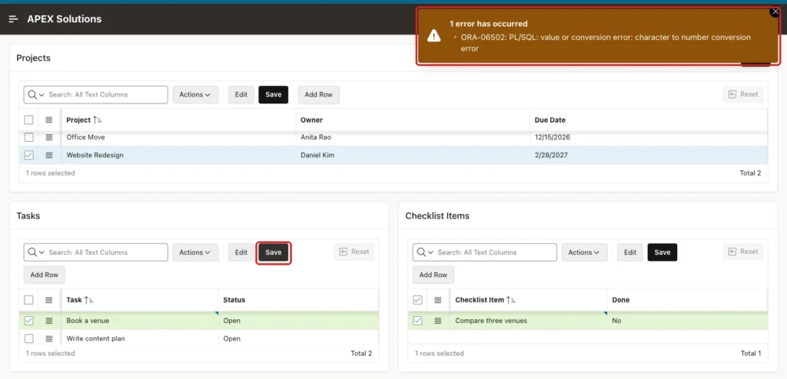Image resolution: width=787 pixels, height=379 pixels.
Task: Select the Compare three venues cell
Action: (529, 321)
